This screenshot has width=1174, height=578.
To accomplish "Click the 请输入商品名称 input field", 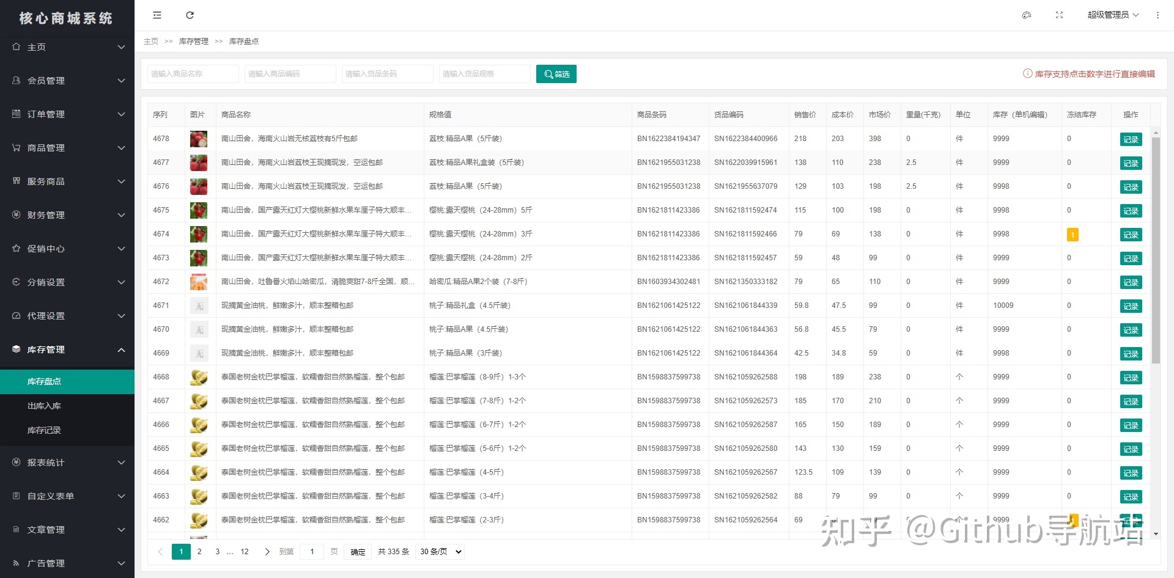I will [x=193, y=74].
